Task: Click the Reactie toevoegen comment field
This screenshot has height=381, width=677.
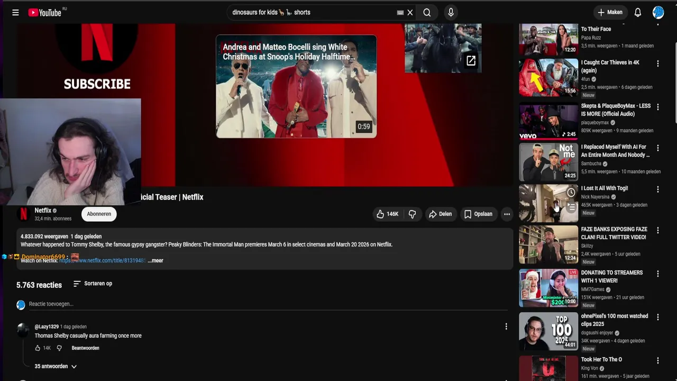Action: coord(268,304)
